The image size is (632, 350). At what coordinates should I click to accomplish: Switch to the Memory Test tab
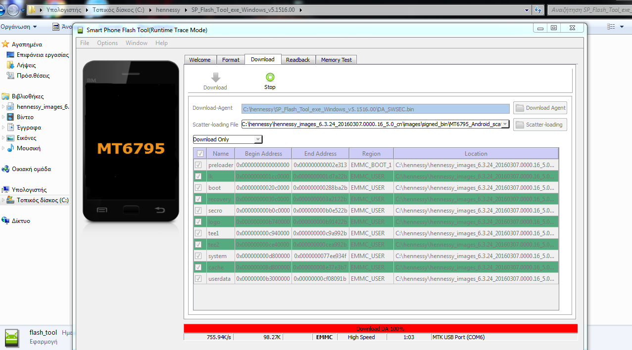pos(336,60)
